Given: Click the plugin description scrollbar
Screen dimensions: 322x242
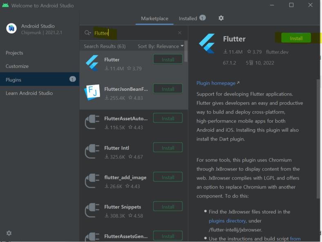Looking at the screenshot, I should (318, 139).
